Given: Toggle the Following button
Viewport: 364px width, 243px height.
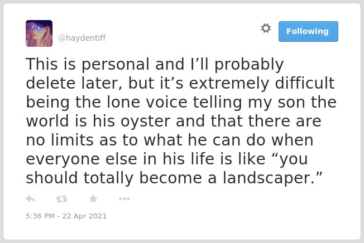Looking at the screenshot, I should click(308, 32).
